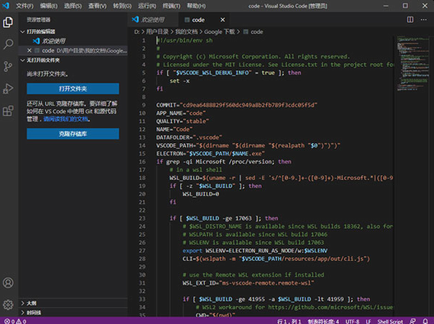
Task: Click the warnings count in status bar
Action: 21,321
